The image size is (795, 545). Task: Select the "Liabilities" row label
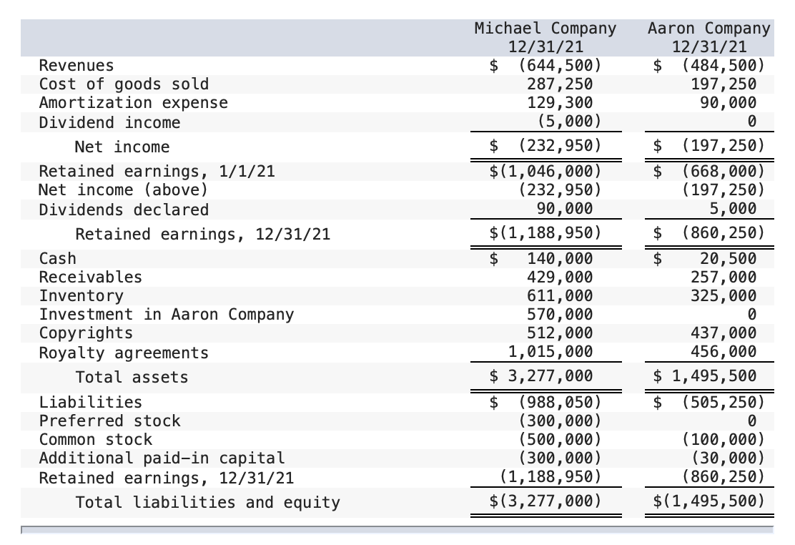[x=91, y=403]
